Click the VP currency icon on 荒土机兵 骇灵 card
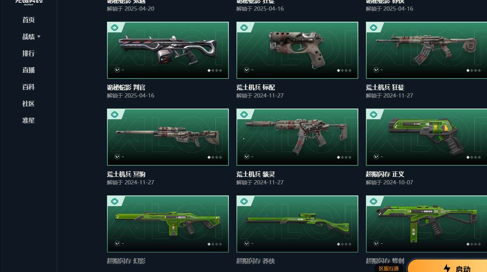The image size is (487, 272). pos(247,157)
